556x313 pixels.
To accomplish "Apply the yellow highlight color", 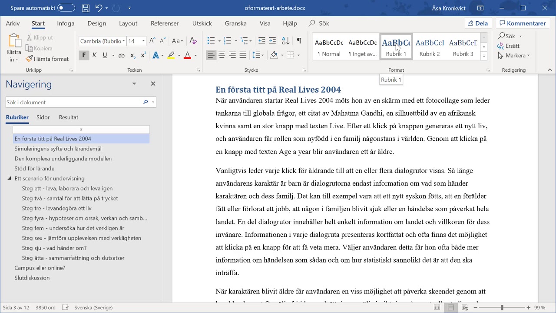I will 171,55.
